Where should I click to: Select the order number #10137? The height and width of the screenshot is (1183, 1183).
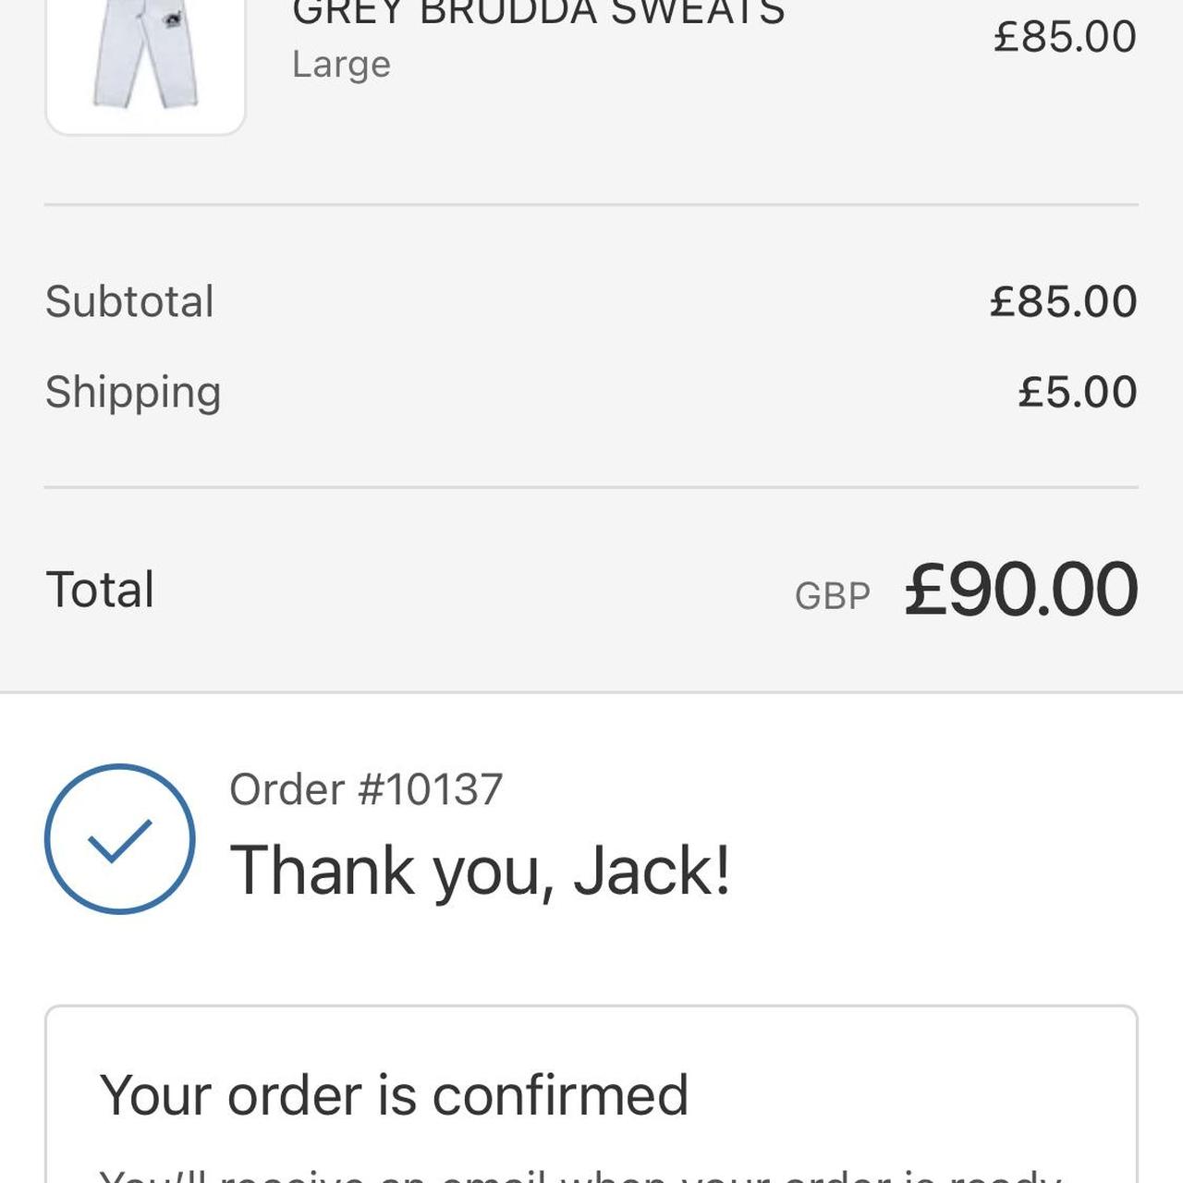368,788
